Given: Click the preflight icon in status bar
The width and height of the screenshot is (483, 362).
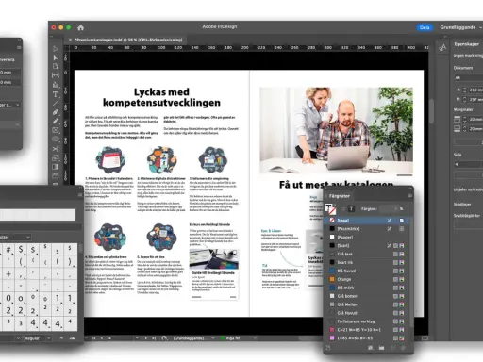Looking at the screenshot, I should [x=164, y=338].
